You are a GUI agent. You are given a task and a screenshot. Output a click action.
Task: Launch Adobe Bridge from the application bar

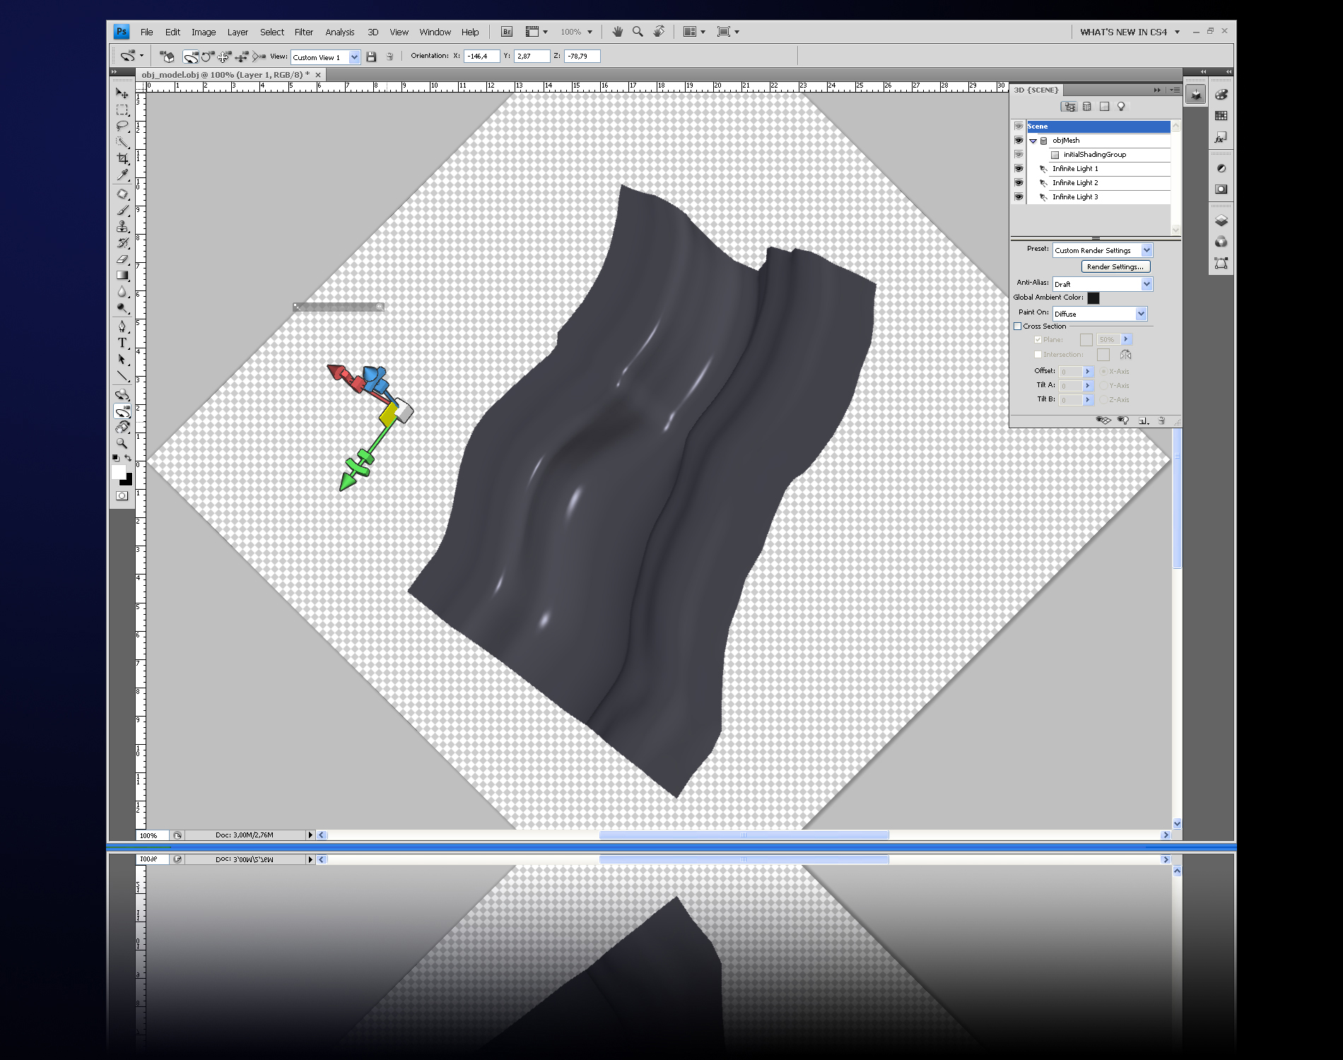(507, 32)
